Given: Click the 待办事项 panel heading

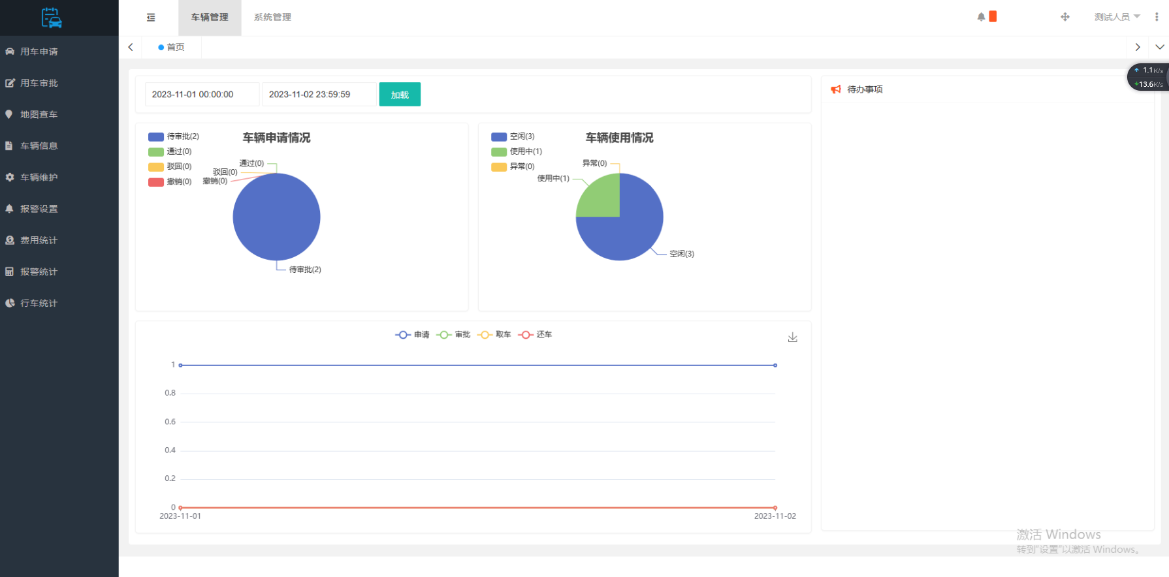Looking at the screenshot, I should (865, 89).
